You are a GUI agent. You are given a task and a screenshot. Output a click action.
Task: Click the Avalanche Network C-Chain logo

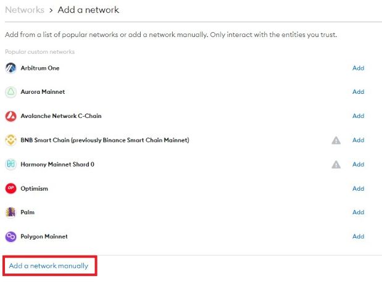click(x=10, y=116)
